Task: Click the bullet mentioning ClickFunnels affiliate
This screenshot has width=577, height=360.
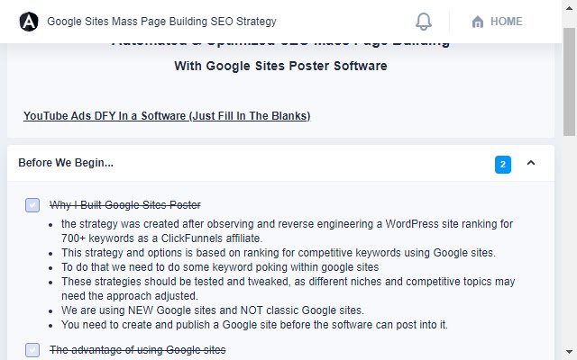Action: pos(287,231)
